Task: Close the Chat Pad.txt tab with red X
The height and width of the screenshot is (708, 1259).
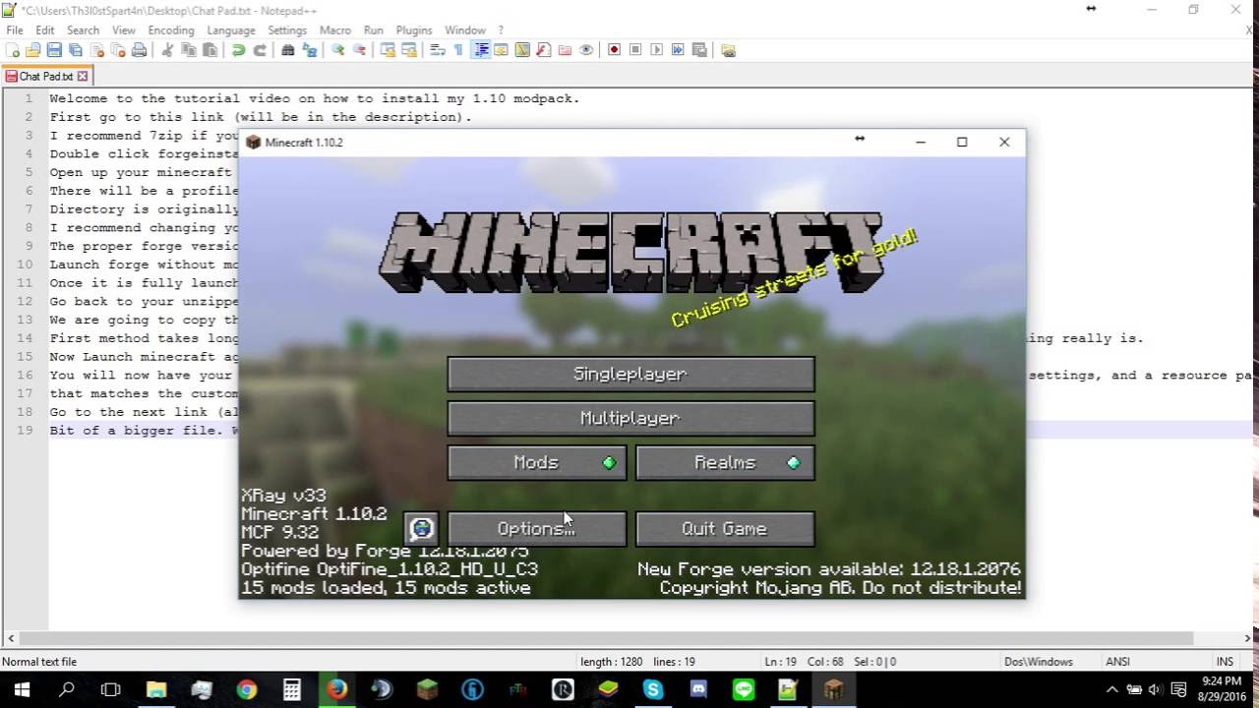Action: pyautogui.click(x=83, y=76)
